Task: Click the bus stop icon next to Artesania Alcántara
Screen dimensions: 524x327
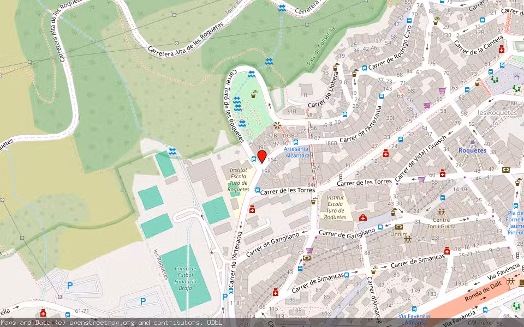Action: coord(296,142)
